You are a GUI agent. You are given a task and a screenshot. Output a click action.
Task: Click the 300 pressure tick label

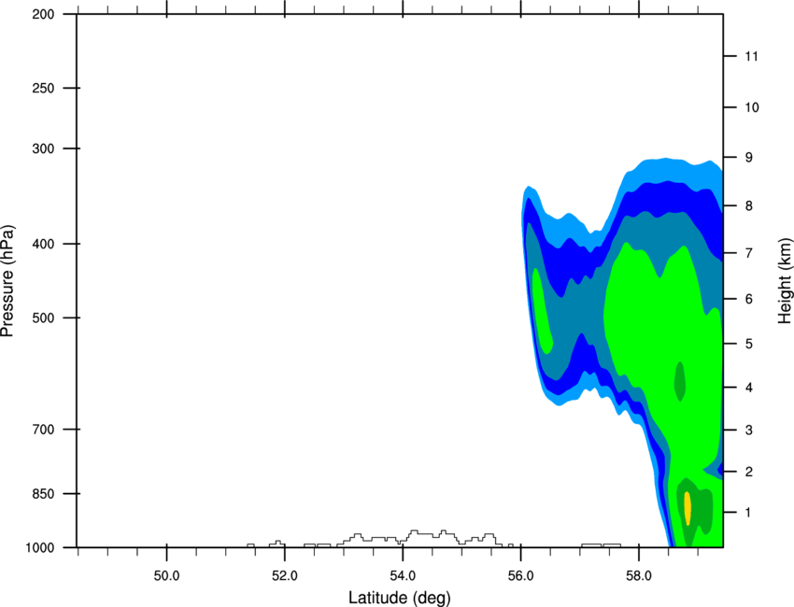click(x=43, y=148)
